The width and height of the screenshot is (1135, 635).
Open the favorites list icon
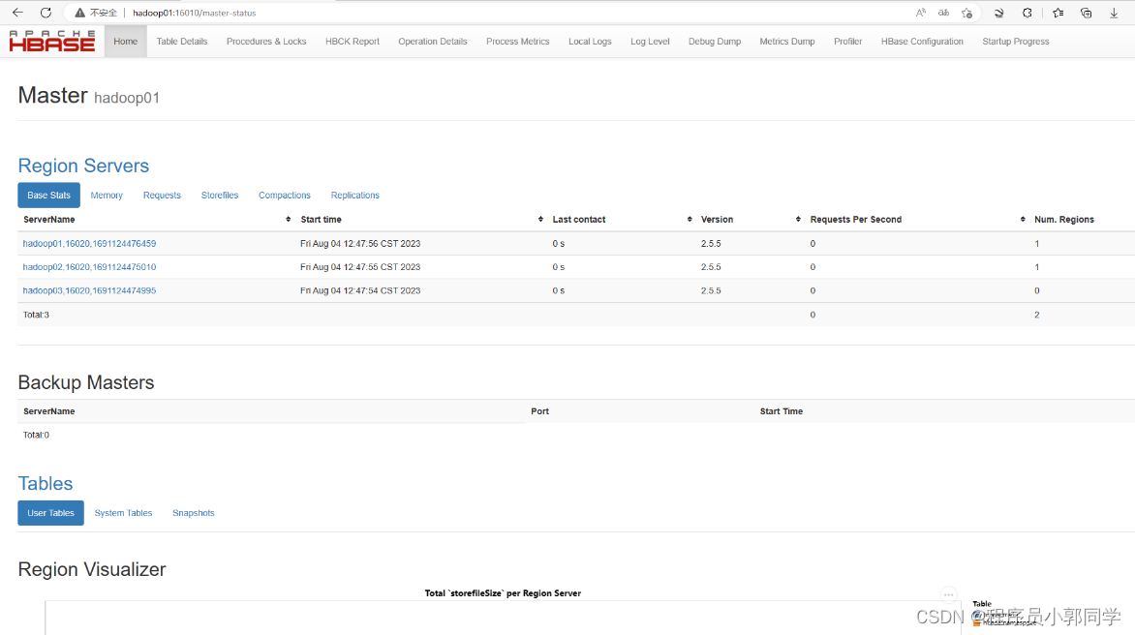1058,13
